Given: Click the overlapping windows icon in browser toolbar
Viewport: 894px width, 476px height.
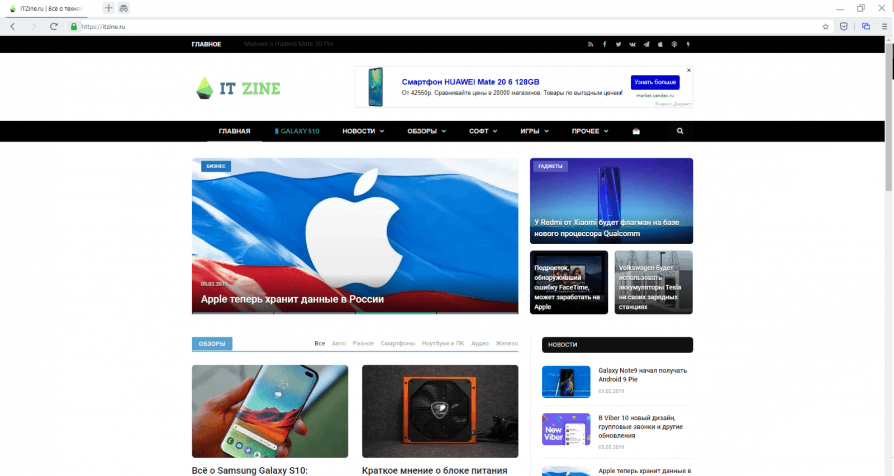Looking at the screenshot, I should click(x=866, y=26).
